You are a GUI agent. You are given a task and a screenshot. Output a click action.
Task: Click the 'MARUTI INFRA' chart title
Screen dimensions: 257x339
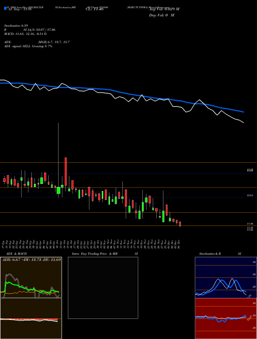[137, 7]
